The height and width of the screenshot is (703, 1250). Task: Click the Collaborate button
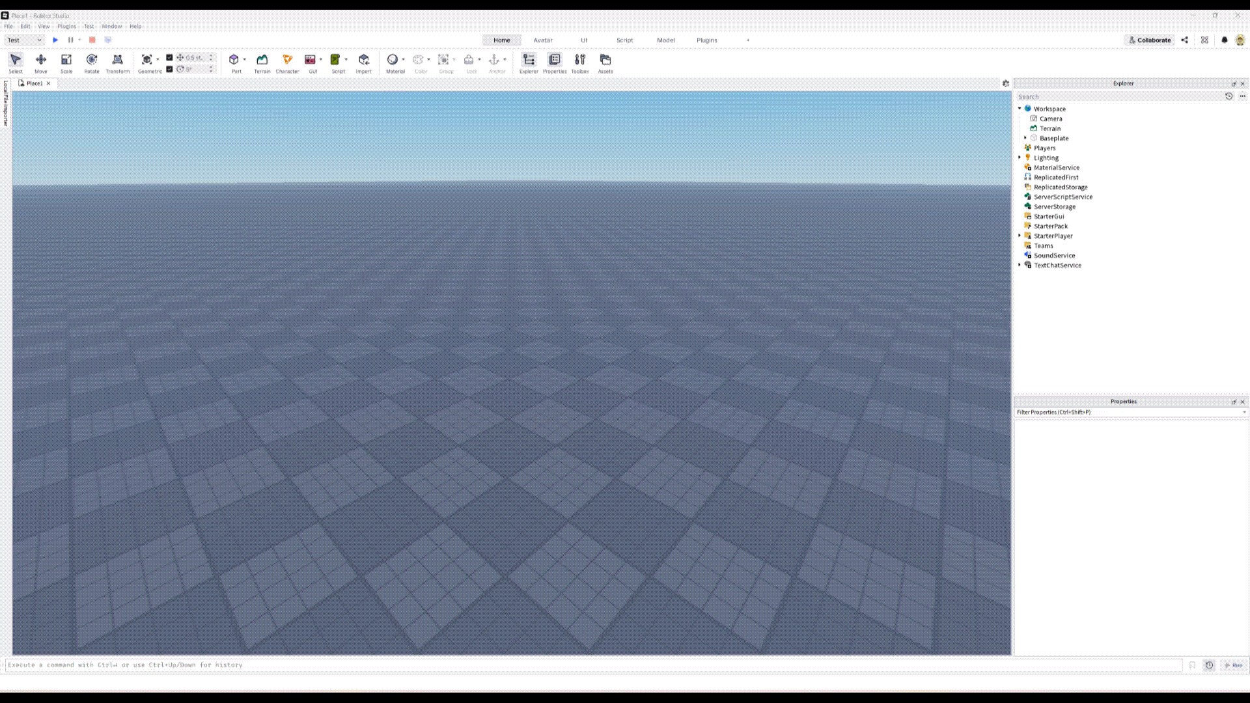(1150, 40)
